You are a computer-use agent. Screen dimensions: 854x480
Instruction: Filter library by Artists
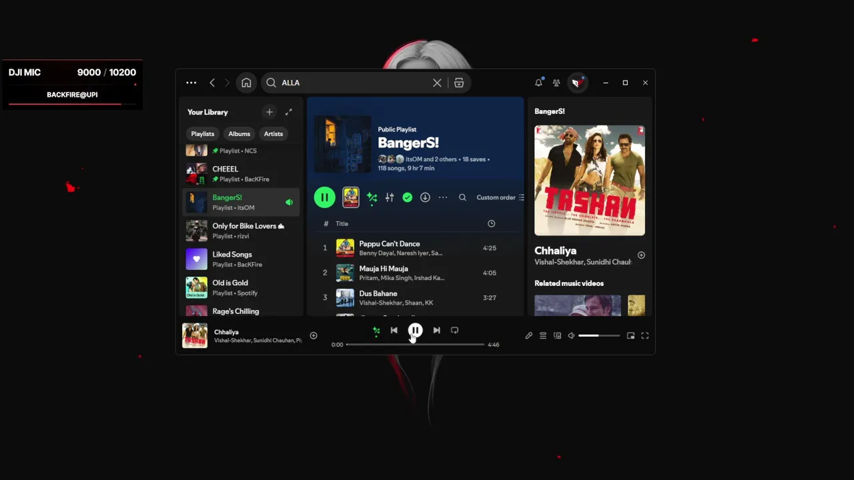point(274,134)
